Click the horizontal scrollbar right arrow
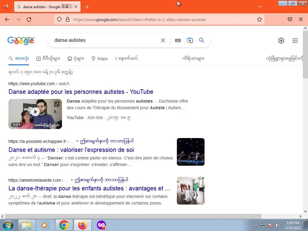 [x=300, y=216]
